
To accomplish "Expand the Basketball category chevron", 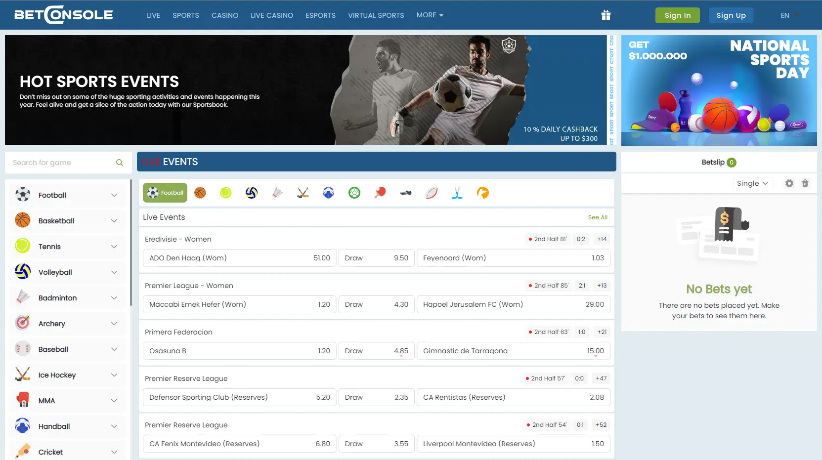I will point(114,221).
